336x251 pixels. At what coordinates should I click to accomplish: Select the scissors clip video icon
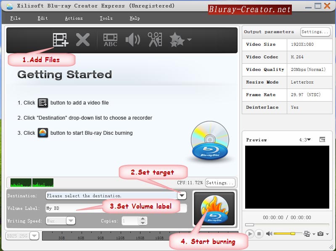point(155,39)
